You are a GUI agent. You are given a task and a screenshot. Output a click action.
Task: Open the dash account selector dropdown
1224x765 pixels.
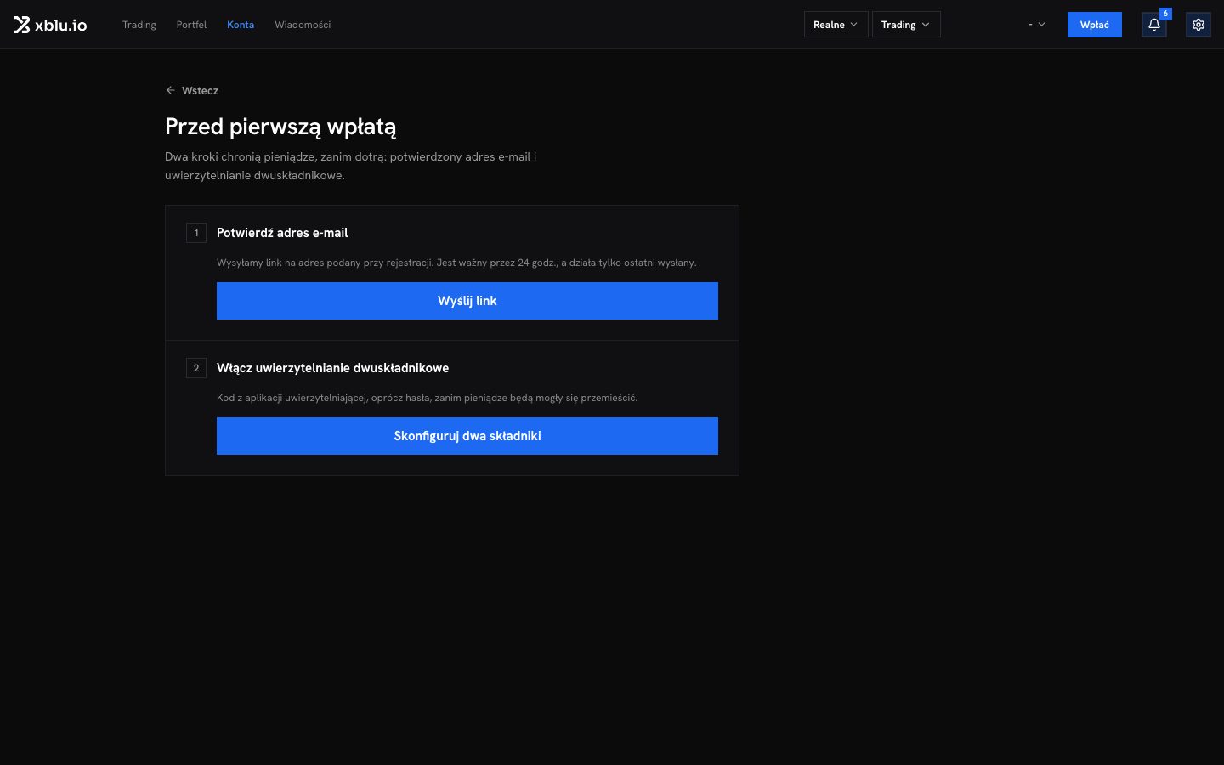click(x=1037, y=25)
